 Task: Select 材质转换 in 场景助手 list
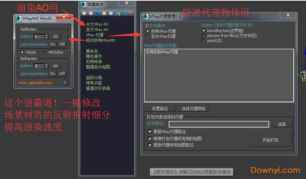94,62
